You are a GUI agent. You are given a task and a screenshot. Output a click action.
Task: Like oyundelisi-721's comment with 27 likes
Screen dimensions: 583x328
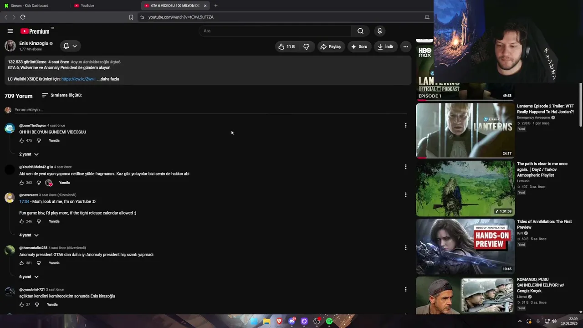point(21,305)
